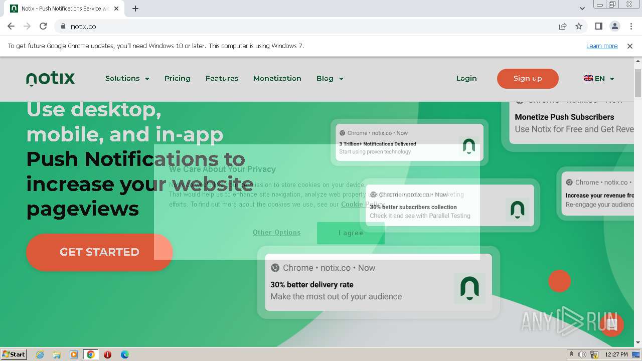Open Microsoft Edge from the taskbar

[124, 354]
